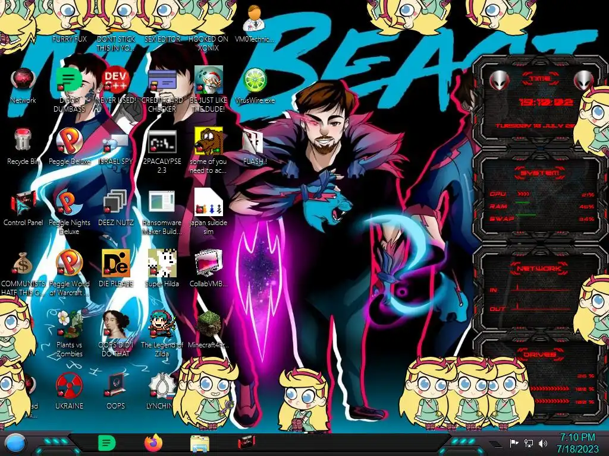Click the FURRY FUX label
Viewport: 609px width, 456px height.
point(70,39)
